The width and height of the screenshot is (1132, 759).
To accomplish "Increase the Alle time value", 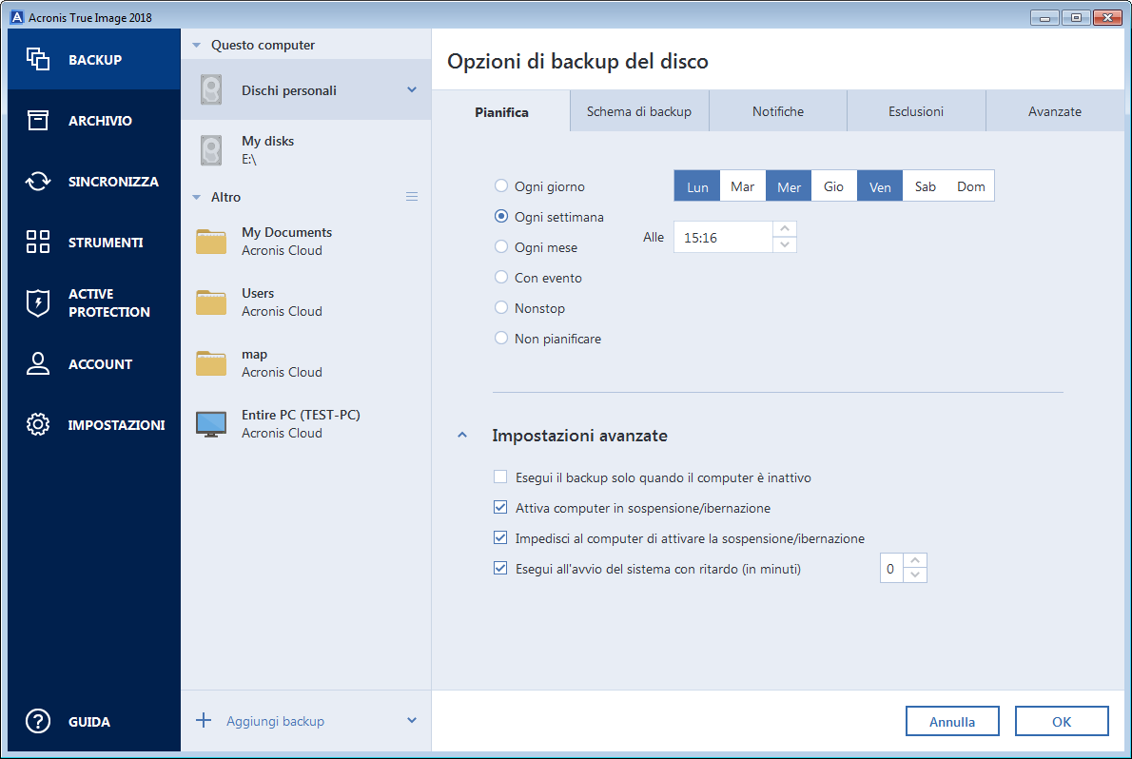I will [785, 229].
